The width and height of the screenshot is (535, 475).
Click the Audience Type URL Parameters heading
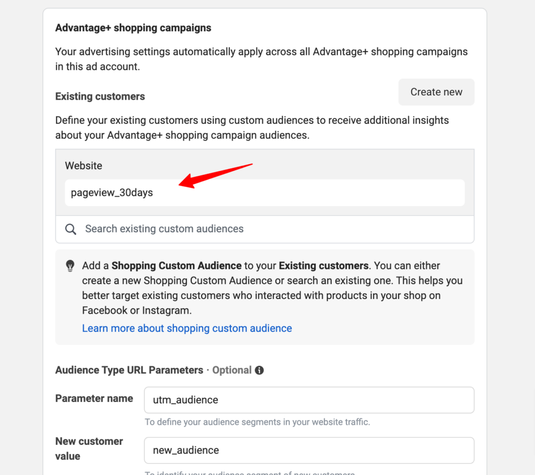[130, 370]
